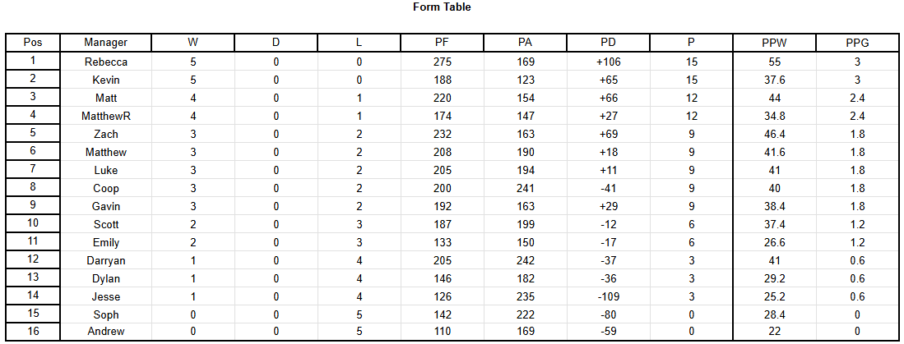The image size is (904, 344).
Task: Click Zach's PF value 232
Action: pos(443,134)
